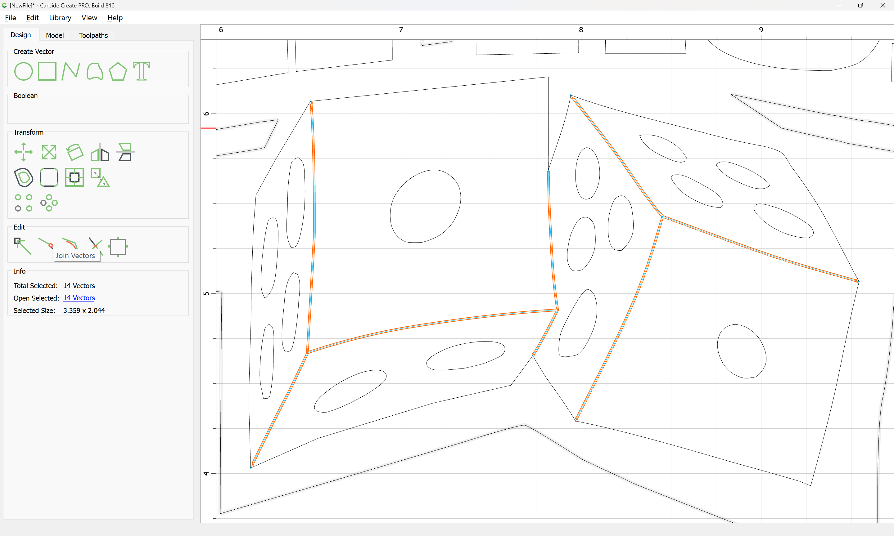Open the rectangle-and-triangle Transform icon
Screen dimensions: 894x536
100,177
